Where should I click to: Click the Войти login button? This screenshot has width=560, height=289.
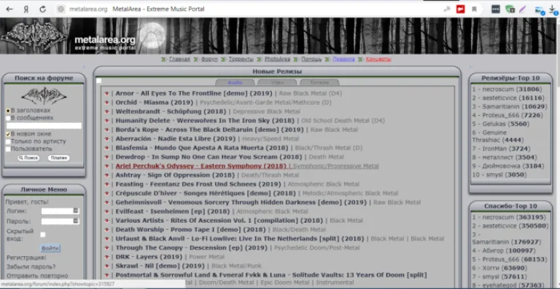click(50, 248)
